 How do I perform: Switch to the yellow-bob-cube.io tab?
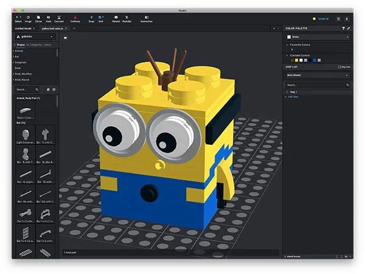click(52, 29)
